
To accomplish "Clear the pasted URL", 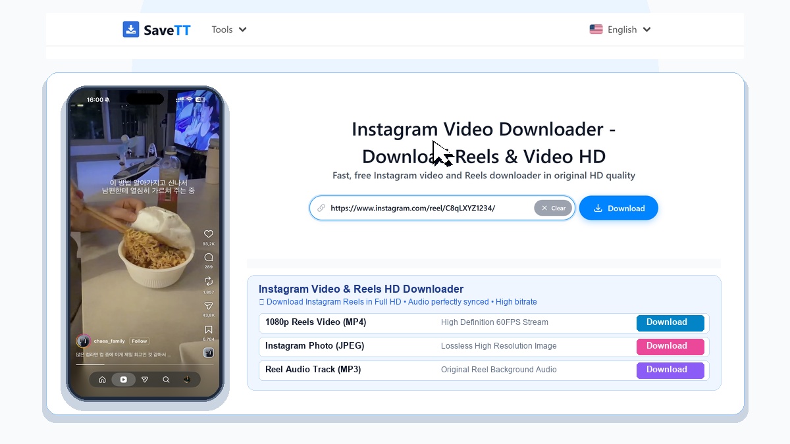I will pyautogui.click(x=553, y=208).
